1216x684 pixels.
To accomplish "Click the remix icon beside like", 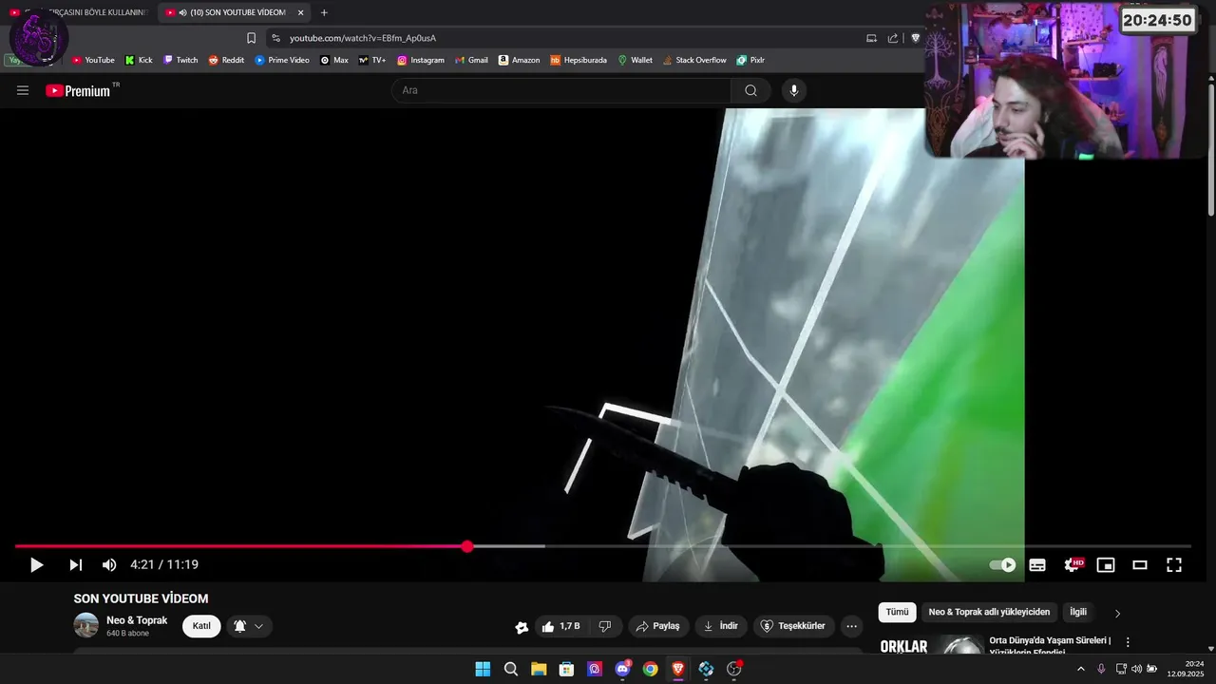I will pos(522,627).
